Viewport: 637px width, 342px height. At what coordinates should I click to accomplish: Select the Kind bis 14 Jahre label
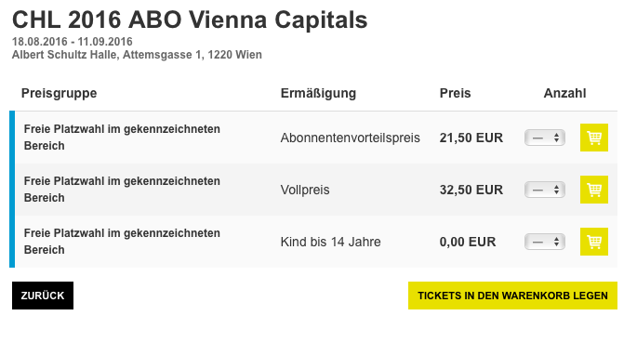[330, 242]
